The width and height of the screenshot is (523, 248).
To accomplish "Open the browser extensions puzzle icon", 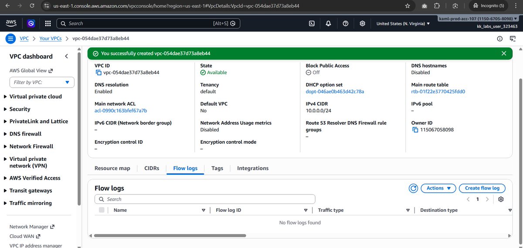I will pyautogui.click(x=437, y=6).
